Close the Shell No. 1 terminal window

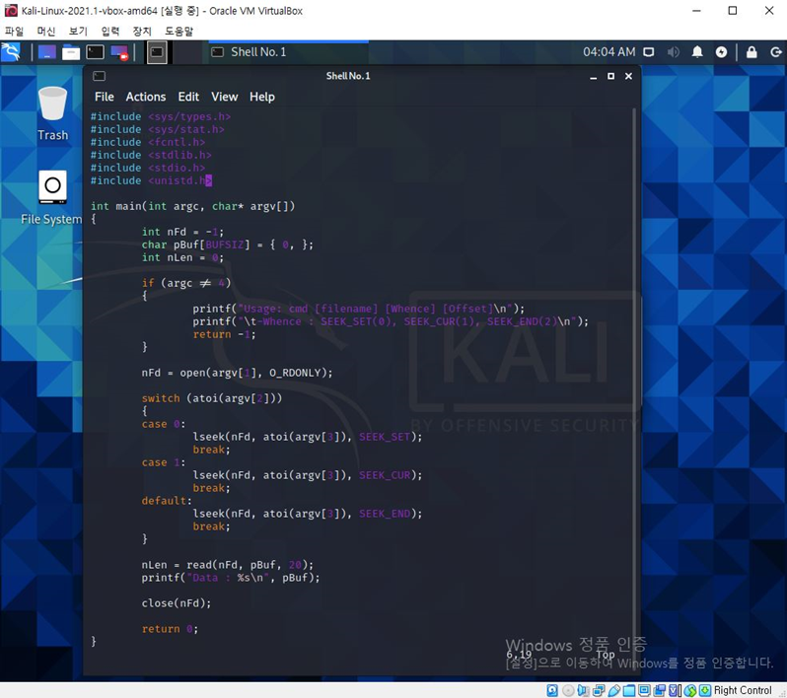pyautogui.click(x=628, y=76)
